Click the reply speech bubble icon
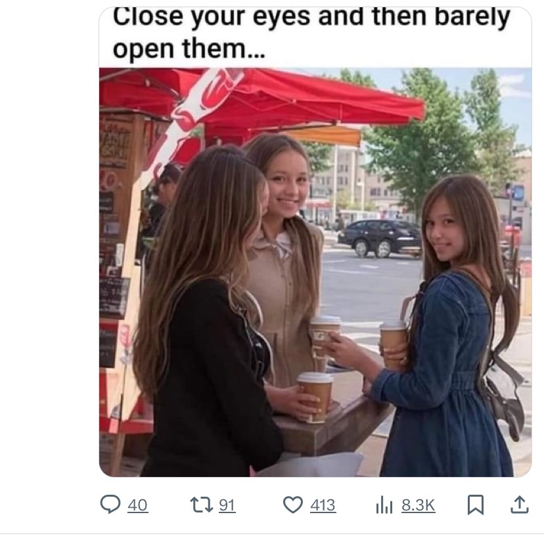This screenshot has width=544, height=544. click(110, 505)
